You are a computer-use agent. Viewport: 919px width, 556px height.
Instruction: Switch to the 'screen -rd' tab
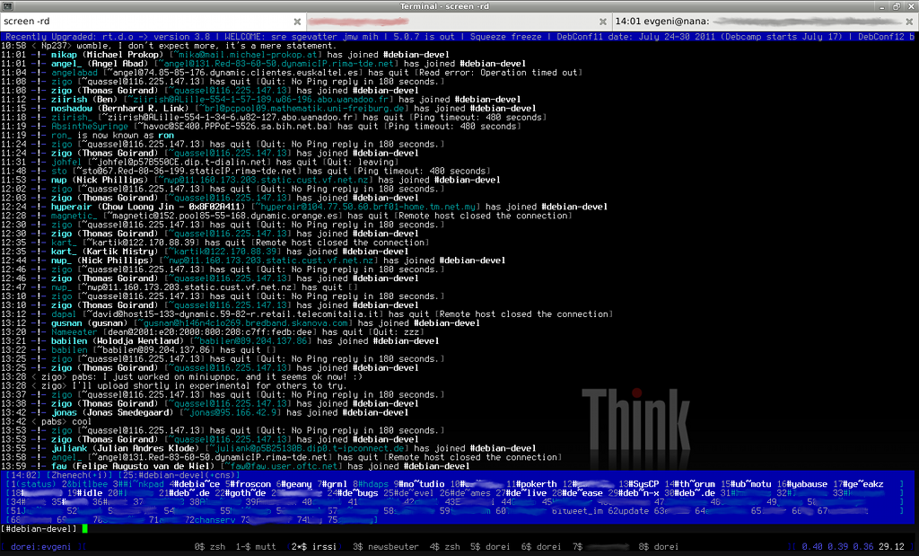[153, 22]
